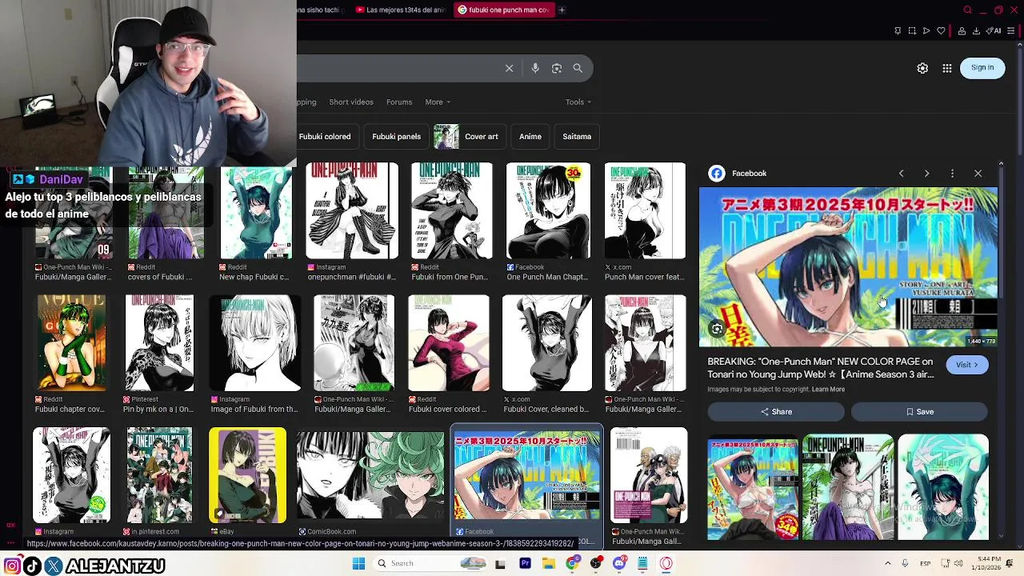The height and width of the screenshot is (576, 1024).
Task: Switch to the YouTube 'Las mejores' tab
Action: tap(400, 10)
